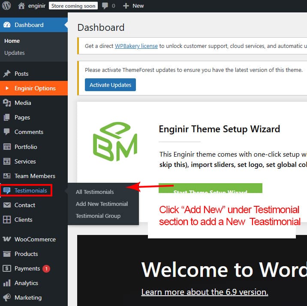
Task: Click the WordPress logo icon
Action: point(7,6)
